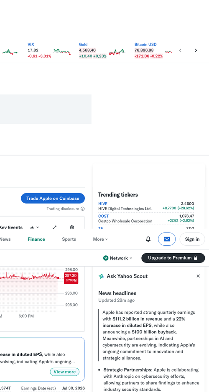The image size is (209, 392).
Task: Open the Network dropdown
Action: click(x=118, y=258)
